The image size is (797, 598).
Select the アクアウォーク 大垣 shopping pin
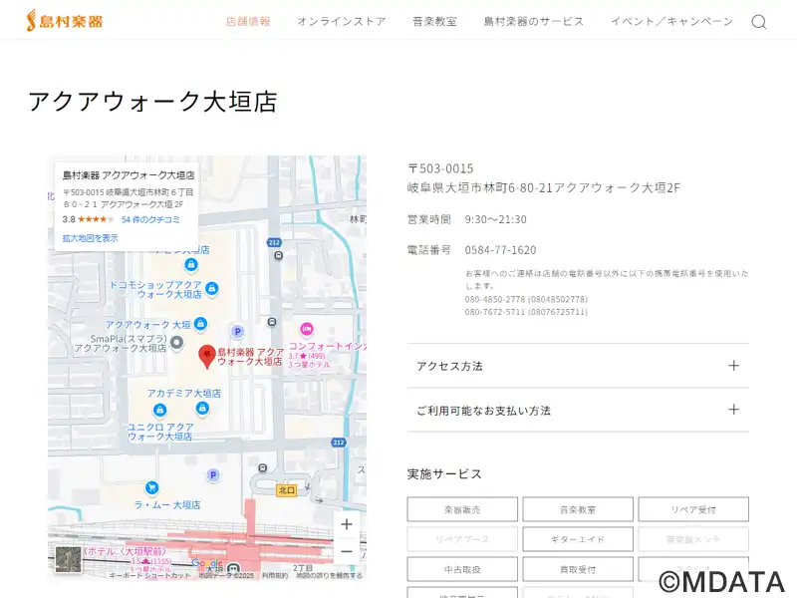tap(201, 323)
